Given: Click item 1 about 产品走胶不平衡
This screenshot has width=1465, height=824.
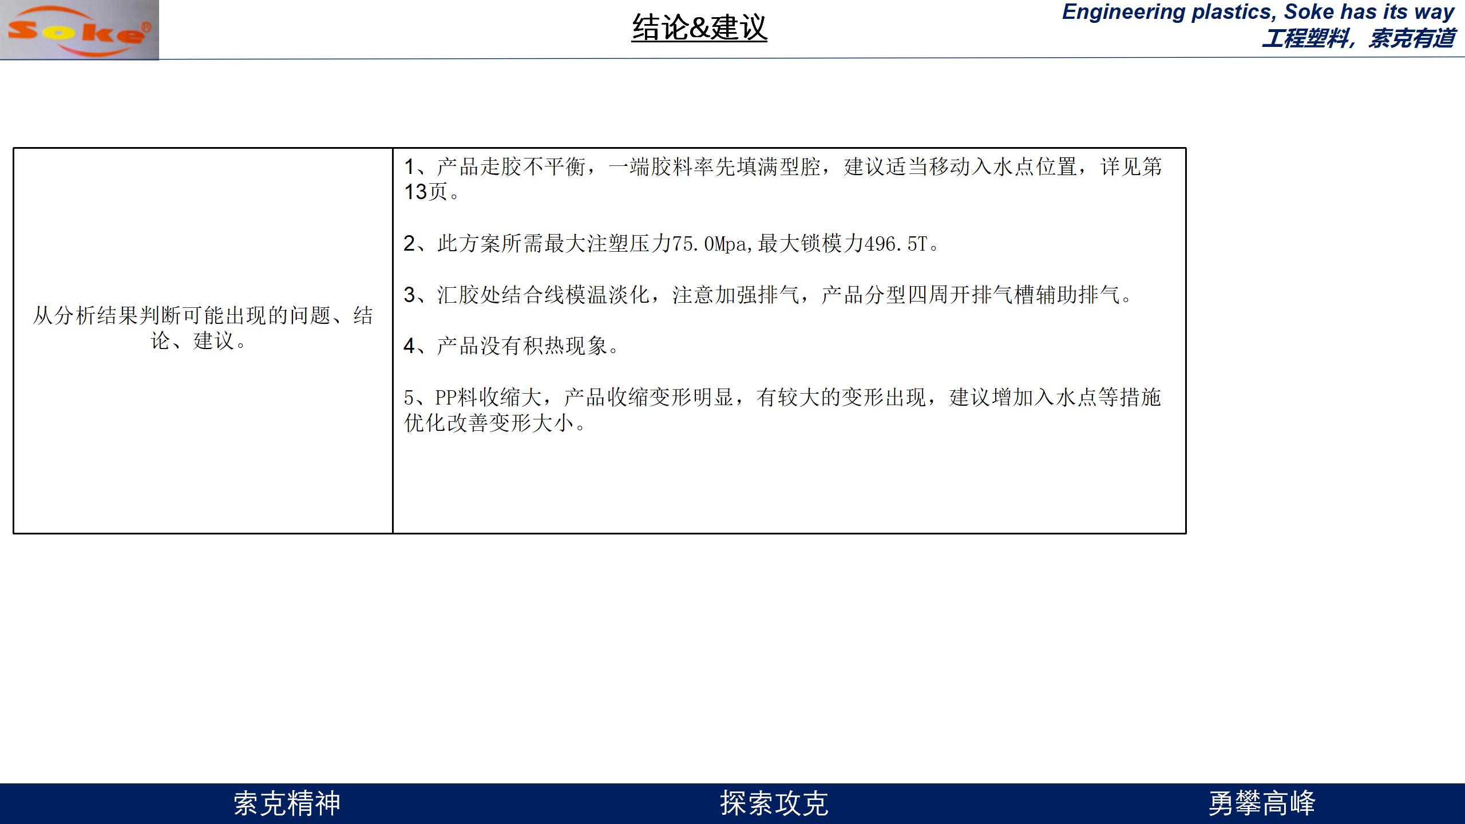Looking at the screenshot, I should (783, 179).
